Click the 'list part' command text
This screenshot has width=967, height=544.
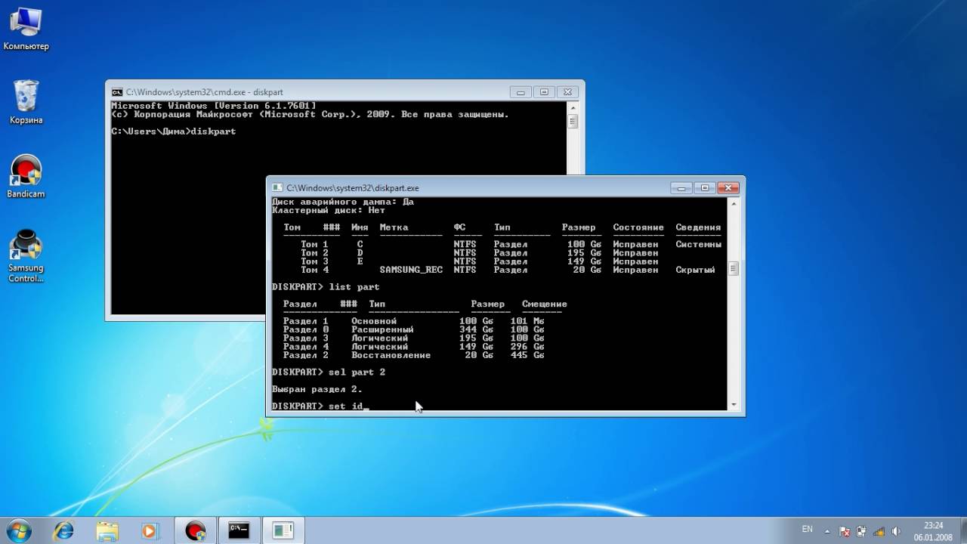click(354, 287)
